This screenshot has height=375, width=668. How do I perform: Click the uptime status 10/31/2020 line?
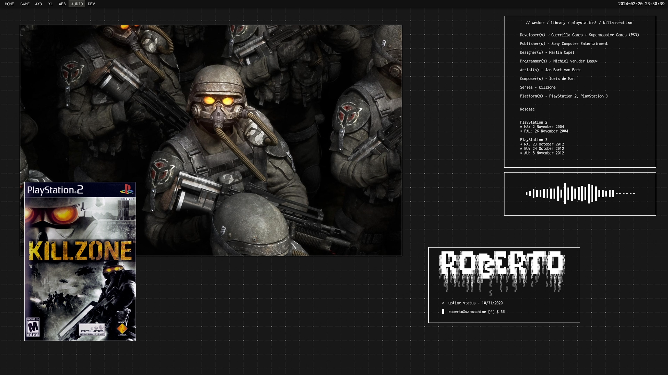click(472, 303)
